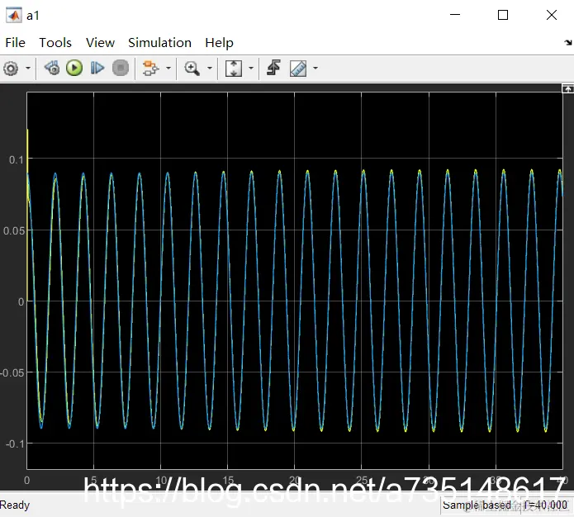Click the Scale axes limits icon
Image resolution: width=574 pixels, height=517 pixels.
click(x=234, y=68)
